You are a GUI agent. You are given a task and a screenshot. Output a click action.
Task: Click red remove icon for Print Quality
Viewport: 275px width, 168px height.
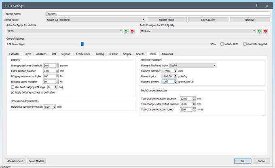coord(265,31)
